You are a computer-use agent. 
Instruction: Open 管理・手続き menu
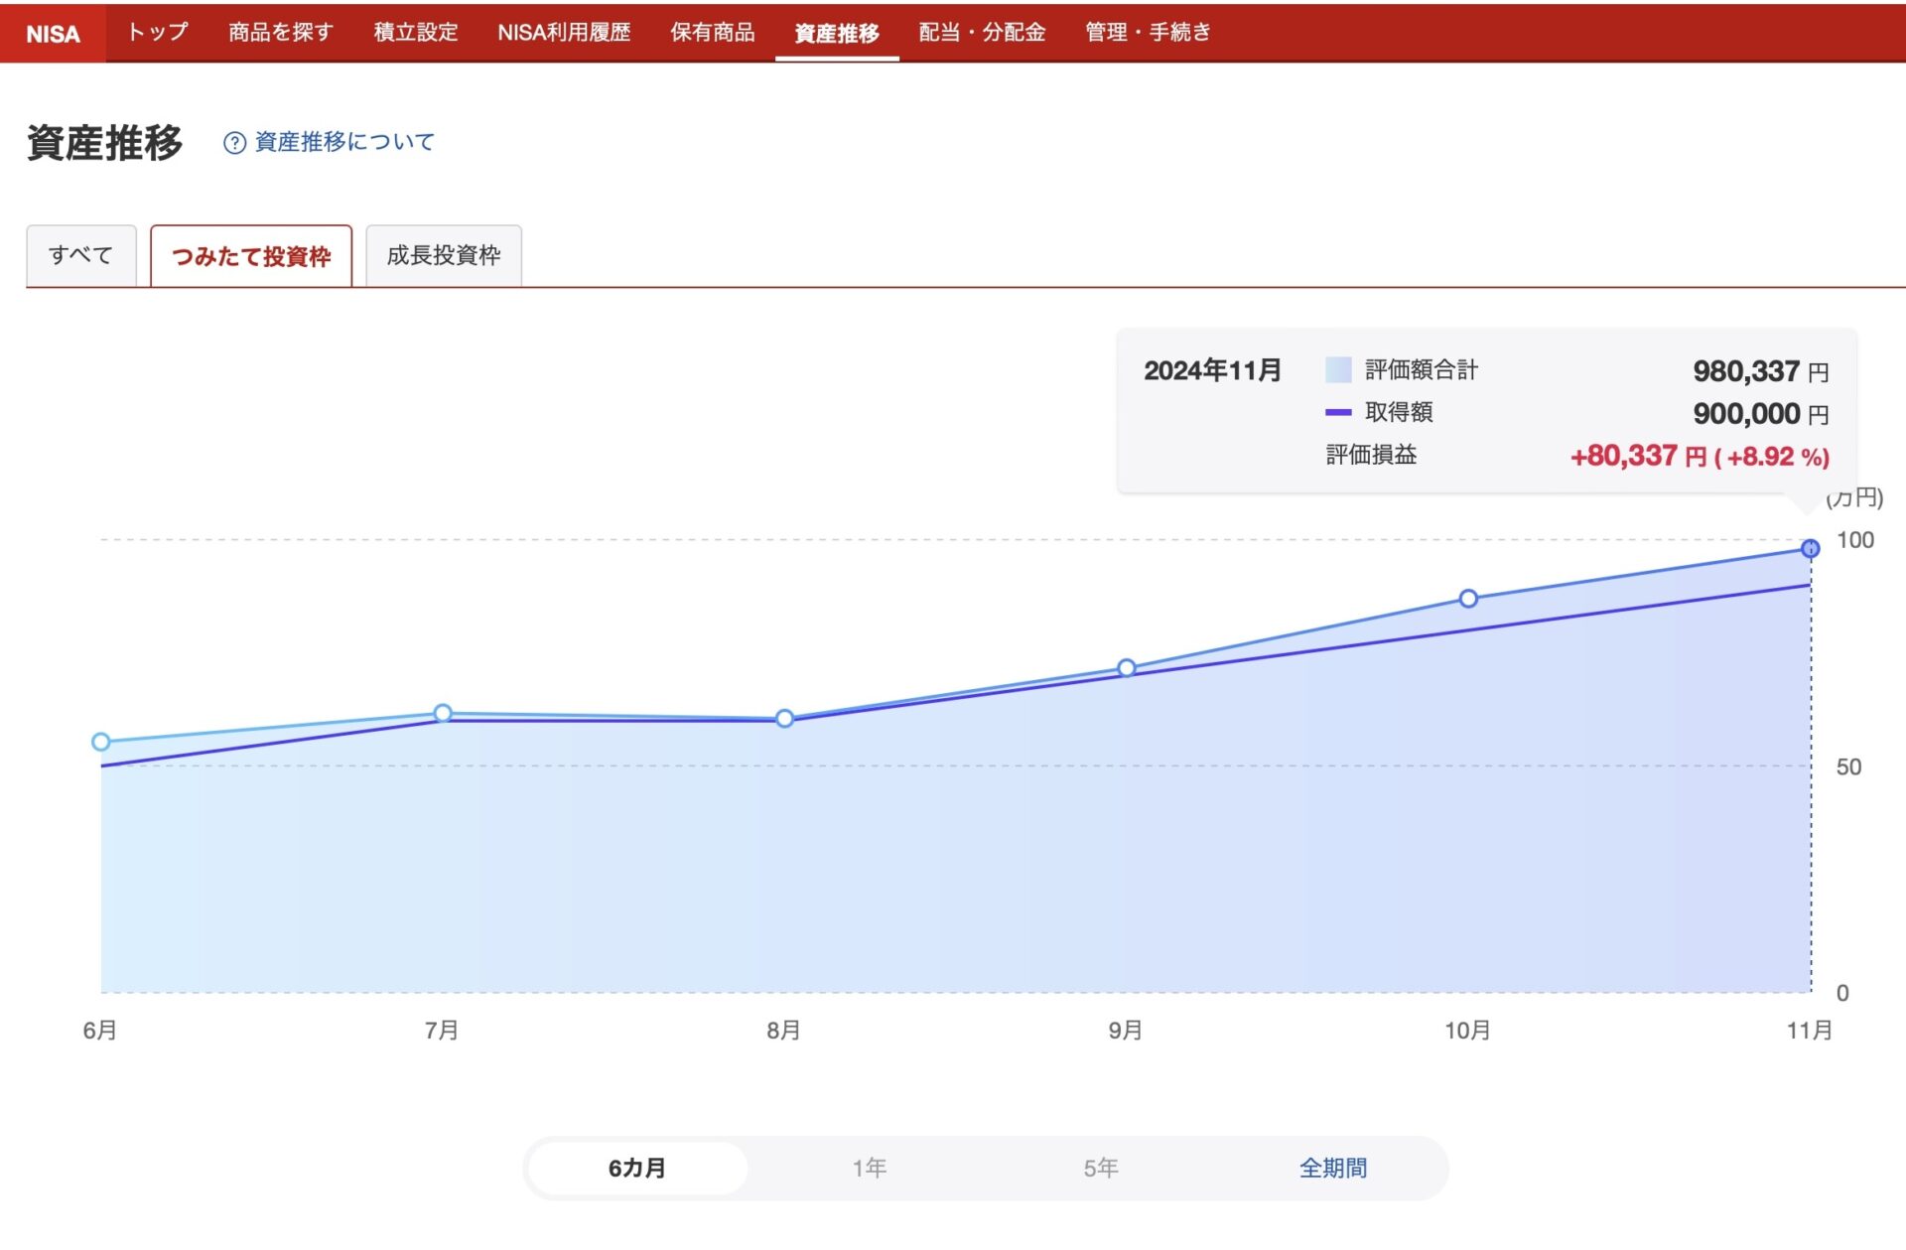[x=1147, y=33]
